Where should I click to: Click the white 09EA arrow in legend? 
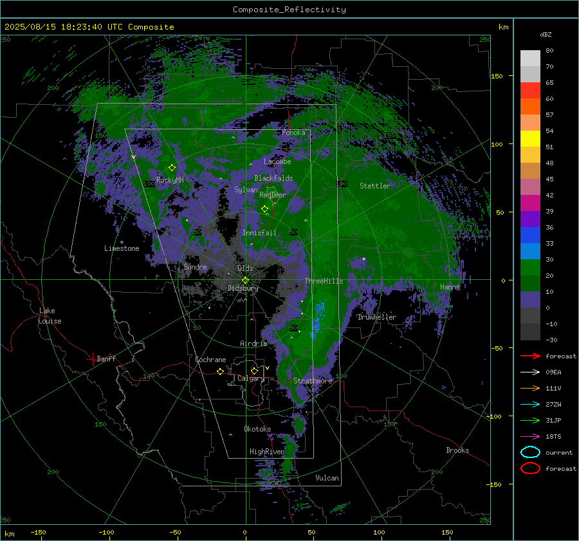(530, 372)
